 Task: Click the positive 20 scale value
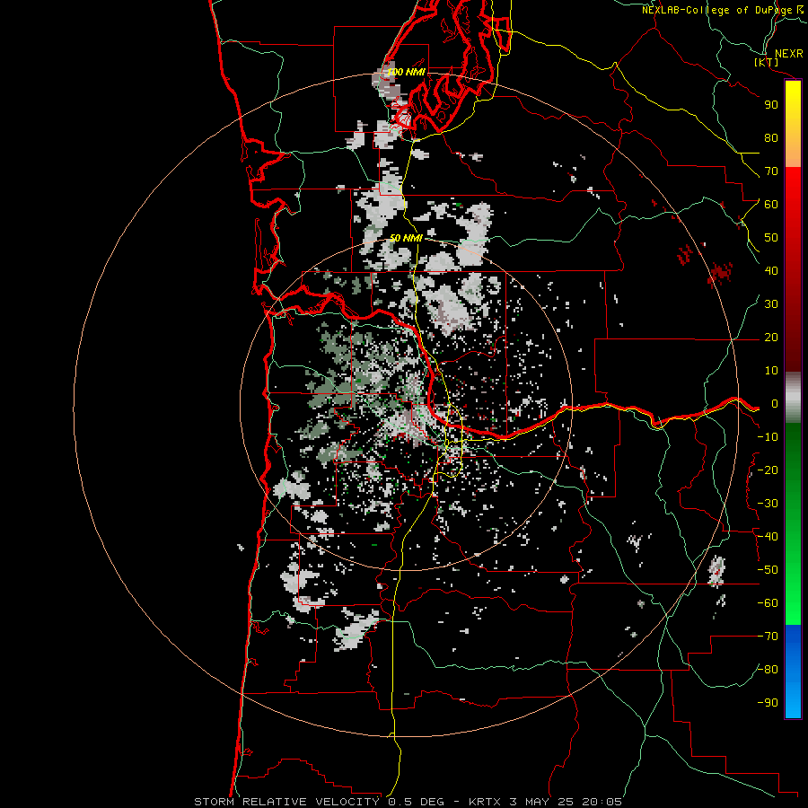pyautogui.click(x=771, y=338)
